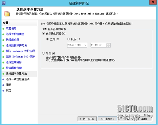The width and height of the screenshot is (158, 125).
Task: Go to 指定 exchange 保护选项 step
Action: 20,51
